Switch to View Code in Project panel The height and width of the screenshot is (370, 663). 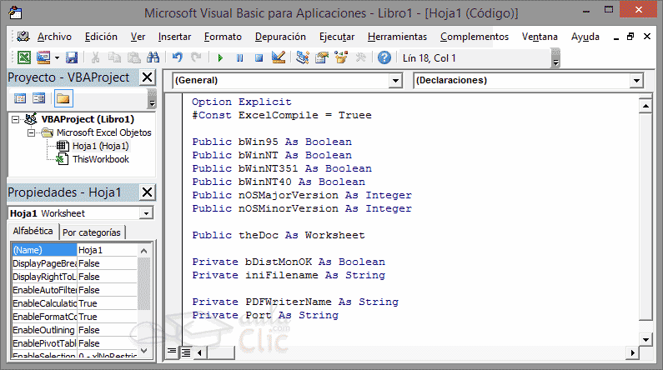[x=20, y=98]
